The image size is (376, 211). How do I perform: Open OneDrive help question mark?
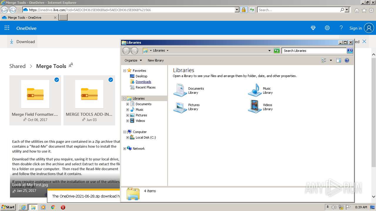[x=341, y=28]
